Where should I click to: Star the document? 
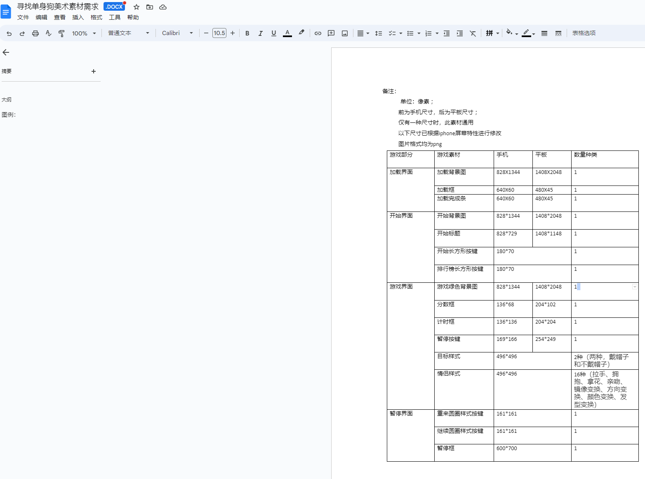(137, 7)
